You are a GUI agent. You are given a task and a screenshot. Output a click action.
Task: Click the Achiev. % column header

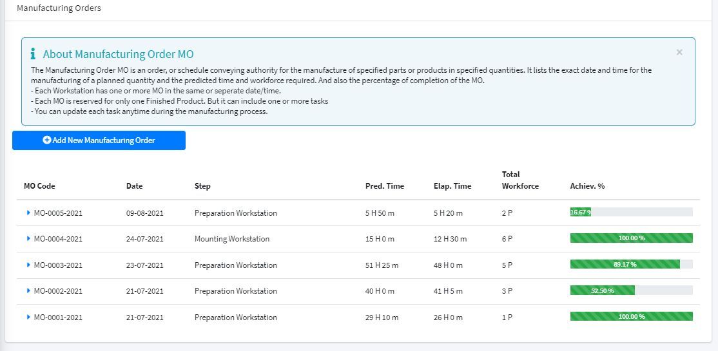587,186
